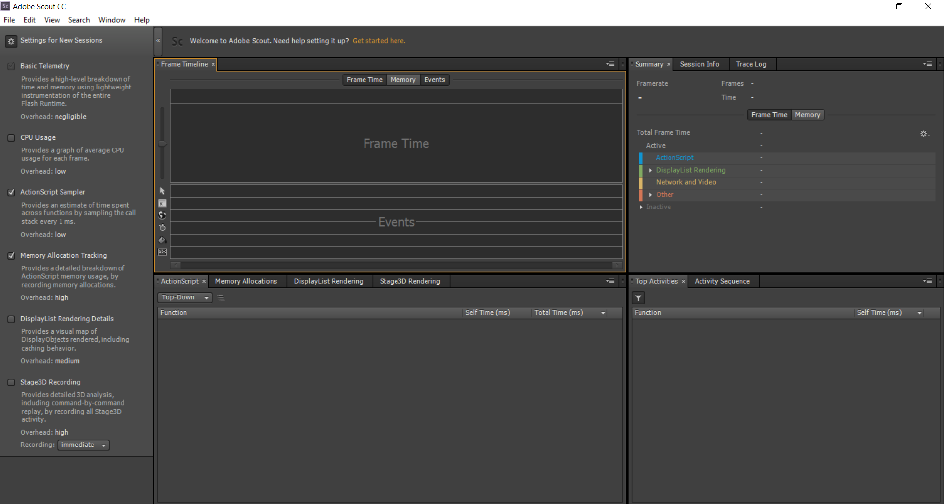
Task: Select Frame Time toggle in Summary panel
Action: click(x=769, y=115)
